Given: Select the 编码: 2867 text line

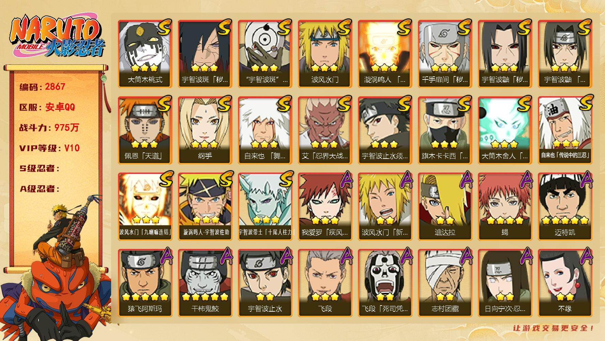Looking at the screenshot, I should tap(42, 87).
